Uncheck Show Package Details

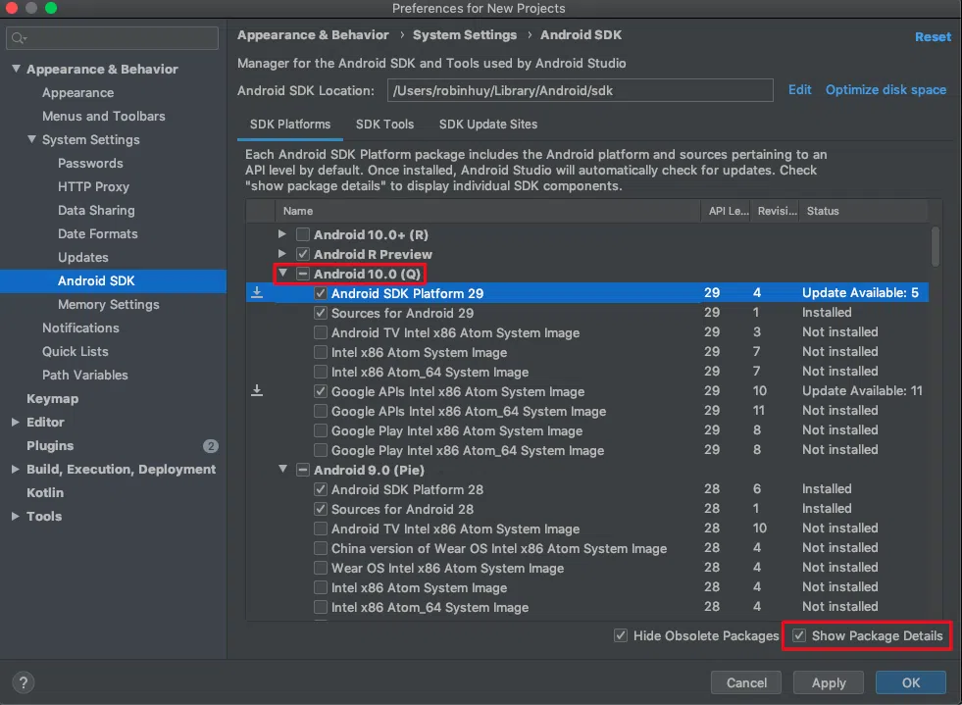(x=799, y=635)
